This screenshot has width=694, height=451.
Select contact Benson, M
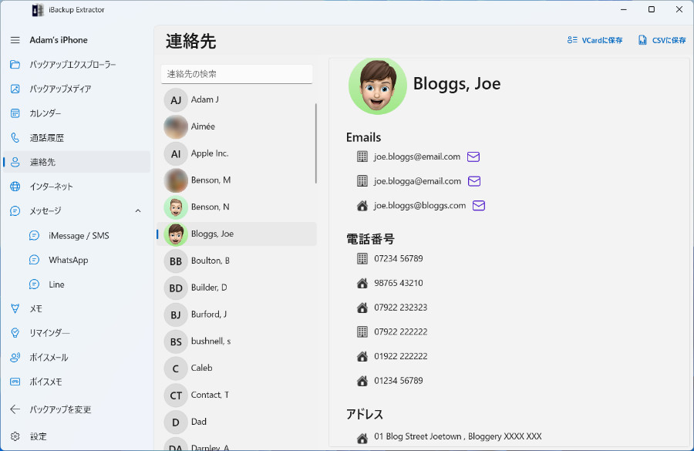tap(237, 180)
